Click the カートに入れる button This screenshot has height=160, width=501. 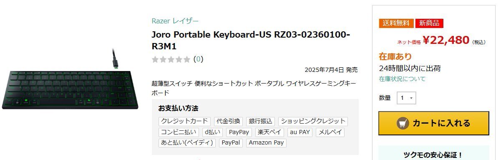click(434, 123)
